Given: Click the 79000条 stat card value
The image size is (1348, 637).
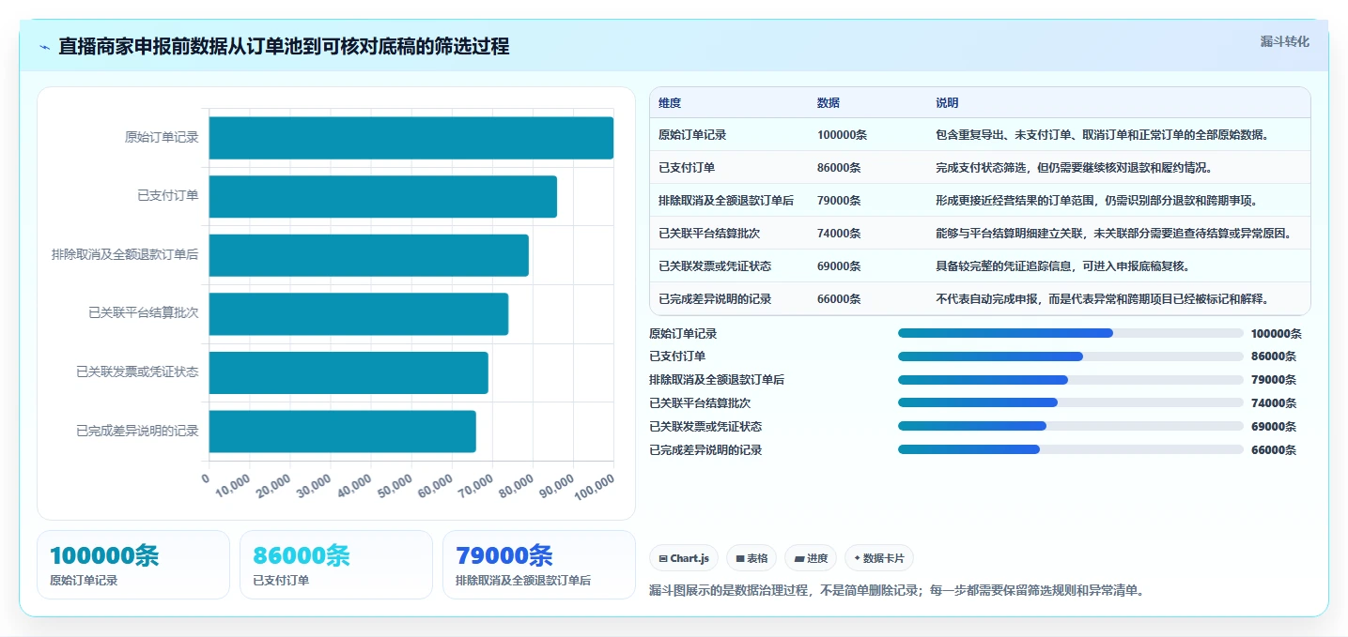Looking at the screenshot, I should (504, 555).
